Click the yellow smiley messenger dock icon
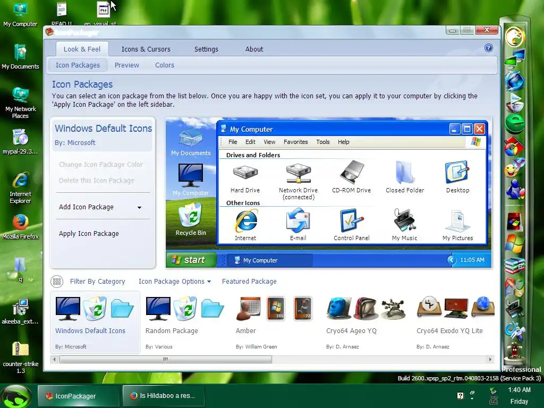The image size is (544, 408). click(x=514, y=168)
